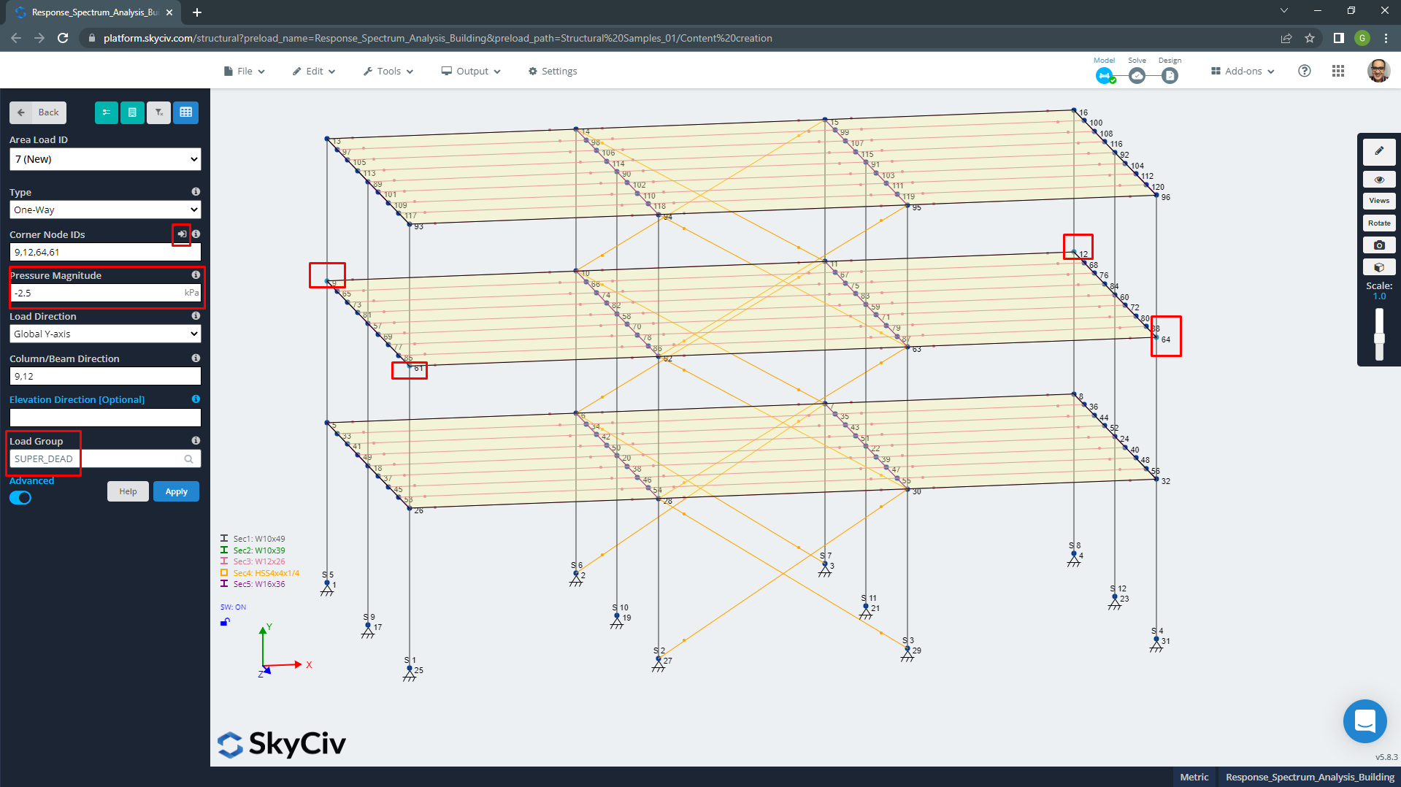
Task: Click the 3D cube render icon
Action: [1378, 266]
